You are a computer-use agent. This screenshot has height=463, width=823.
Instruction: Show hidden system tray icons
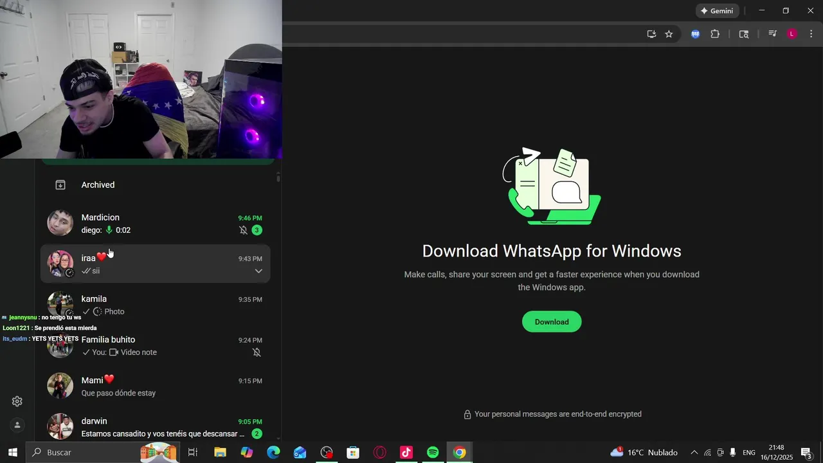[x=694, y=453]
